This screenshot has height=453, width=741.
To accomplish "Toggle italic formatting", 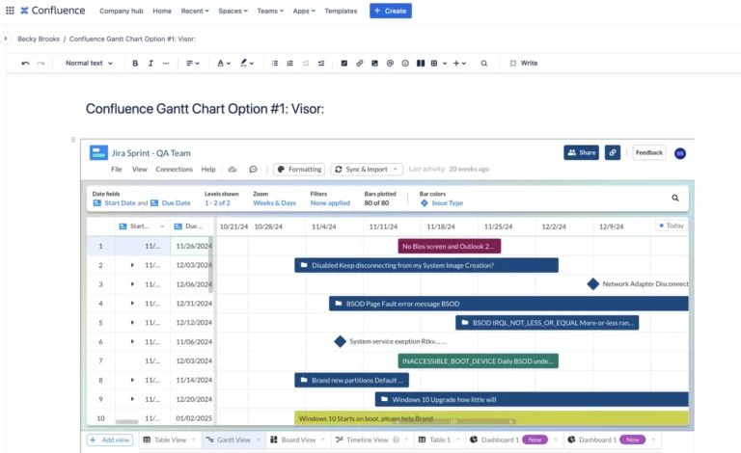I will click(151, 64).
